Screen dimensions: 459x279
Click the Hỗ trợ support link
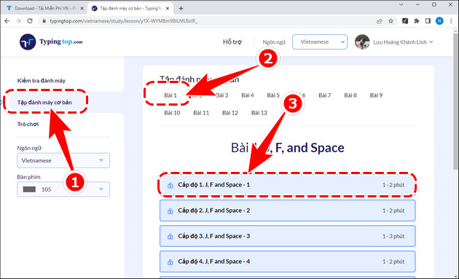232,42
